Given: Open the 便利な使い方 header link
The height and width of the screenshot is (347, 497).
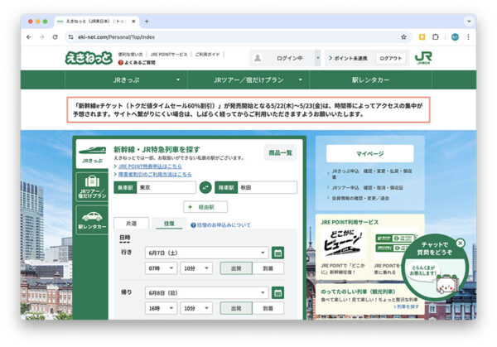Looking at the screenshot, I should [130, 54].
